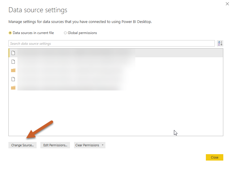Click the Clear Permissions button label
The width and height of the screenshot is (232, 169).
coord(87,145)
